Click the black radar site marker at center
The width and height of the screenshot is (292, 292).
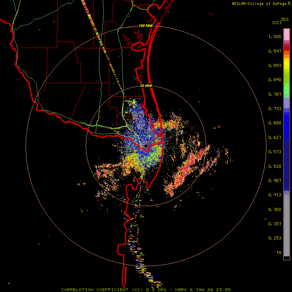click(x=146, y=146)
